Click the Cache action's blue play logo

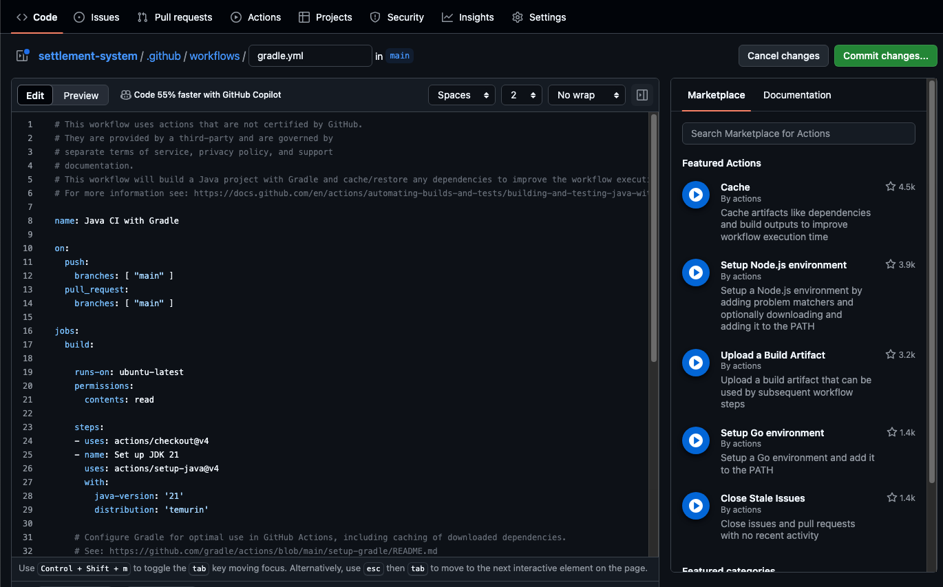click(695, 195)
